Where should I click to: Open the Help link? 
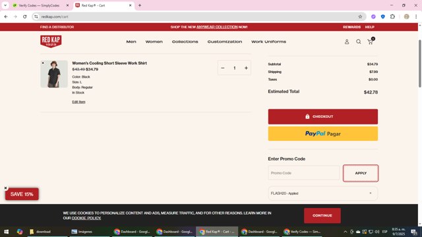(369, 27)
